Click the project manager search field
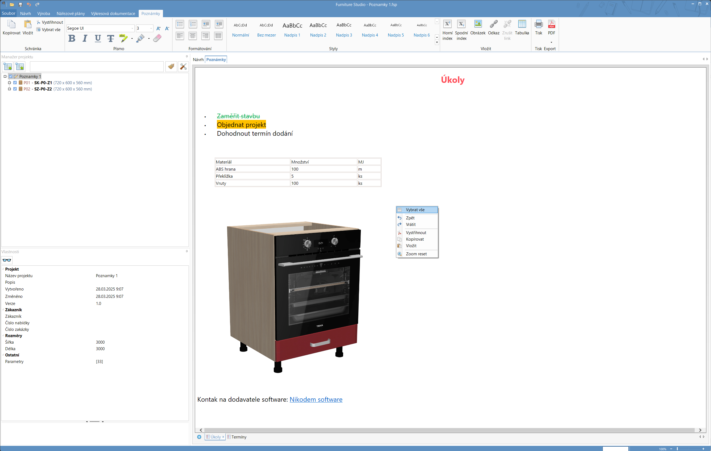 (97, 66)
